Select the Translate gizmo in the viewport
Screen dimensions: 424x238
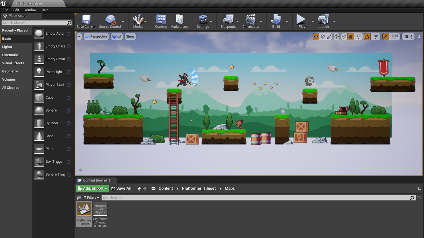click(x=316, y=36)
